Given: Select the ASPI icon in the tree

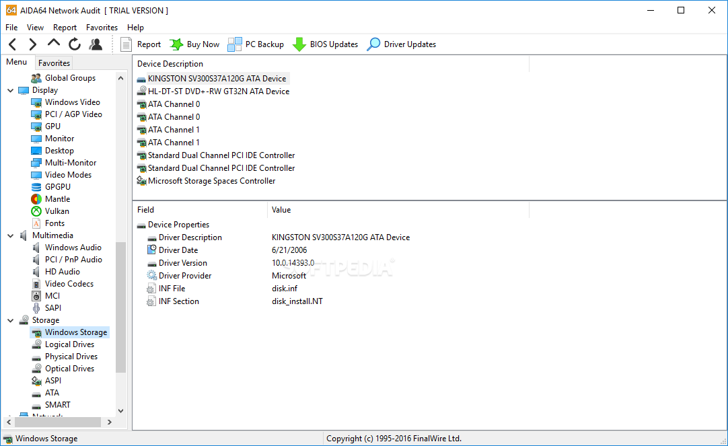Looking at the screenshot, I should click(x=36, y=381).
